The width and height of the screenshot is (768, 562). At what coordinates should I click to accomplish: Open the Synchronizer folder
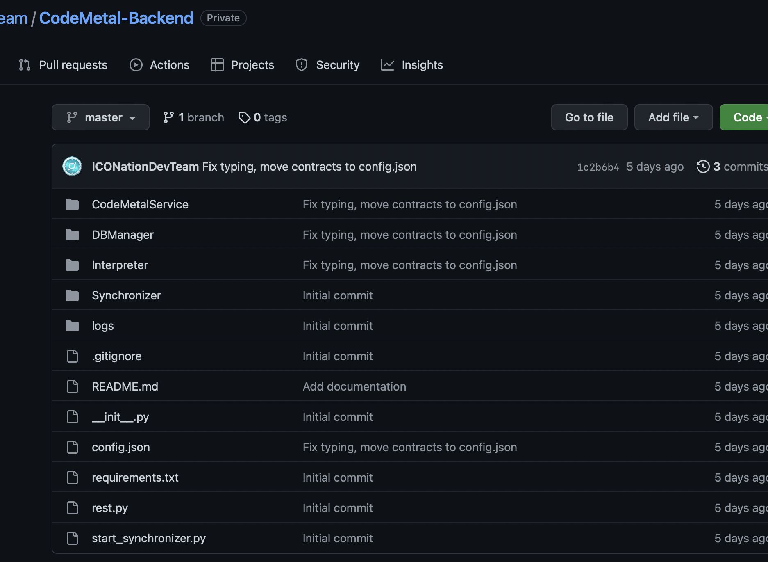point(126,295)
